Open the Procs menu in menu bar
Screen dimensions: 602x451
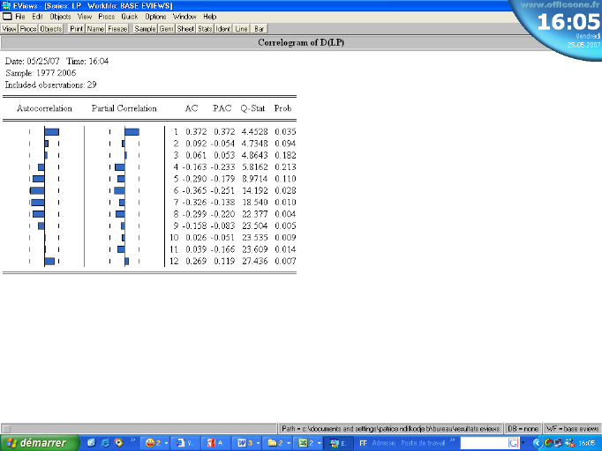[x=106, y=17]
